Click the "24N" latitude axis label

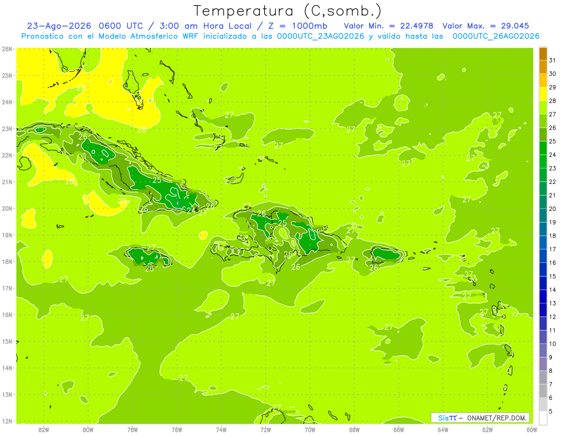pyautogui.click(x=7, y=102)
